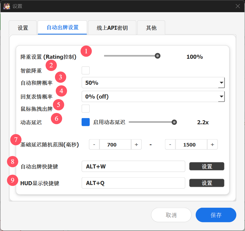The width and height of the screenshot is (245, 231).
Task: Click badge 2 beside 智能降重
Action: pos(51,65)
